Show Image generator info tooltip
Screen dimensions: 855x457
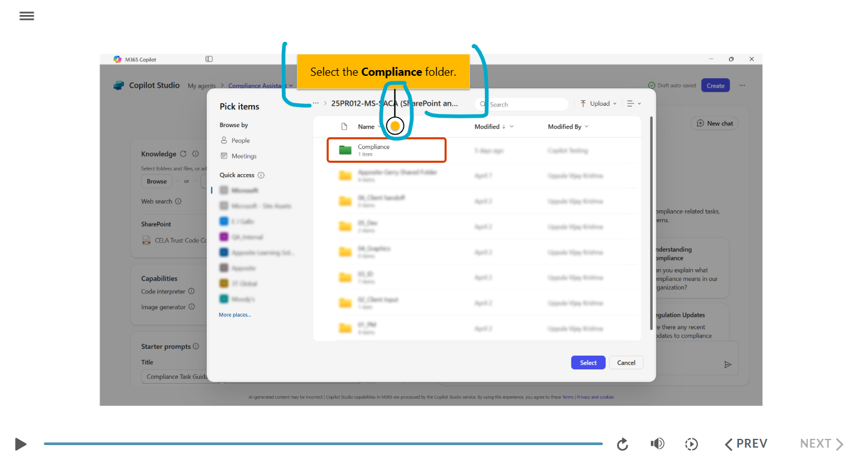coord(192,307)
